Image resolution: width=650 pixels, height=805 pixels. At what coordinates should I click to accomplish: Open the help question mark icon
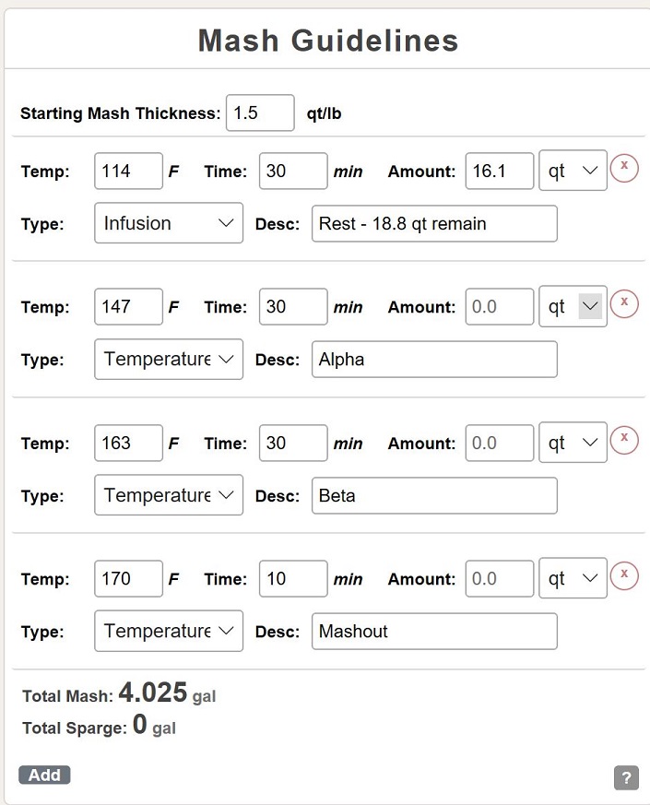(x=626, y=777)
